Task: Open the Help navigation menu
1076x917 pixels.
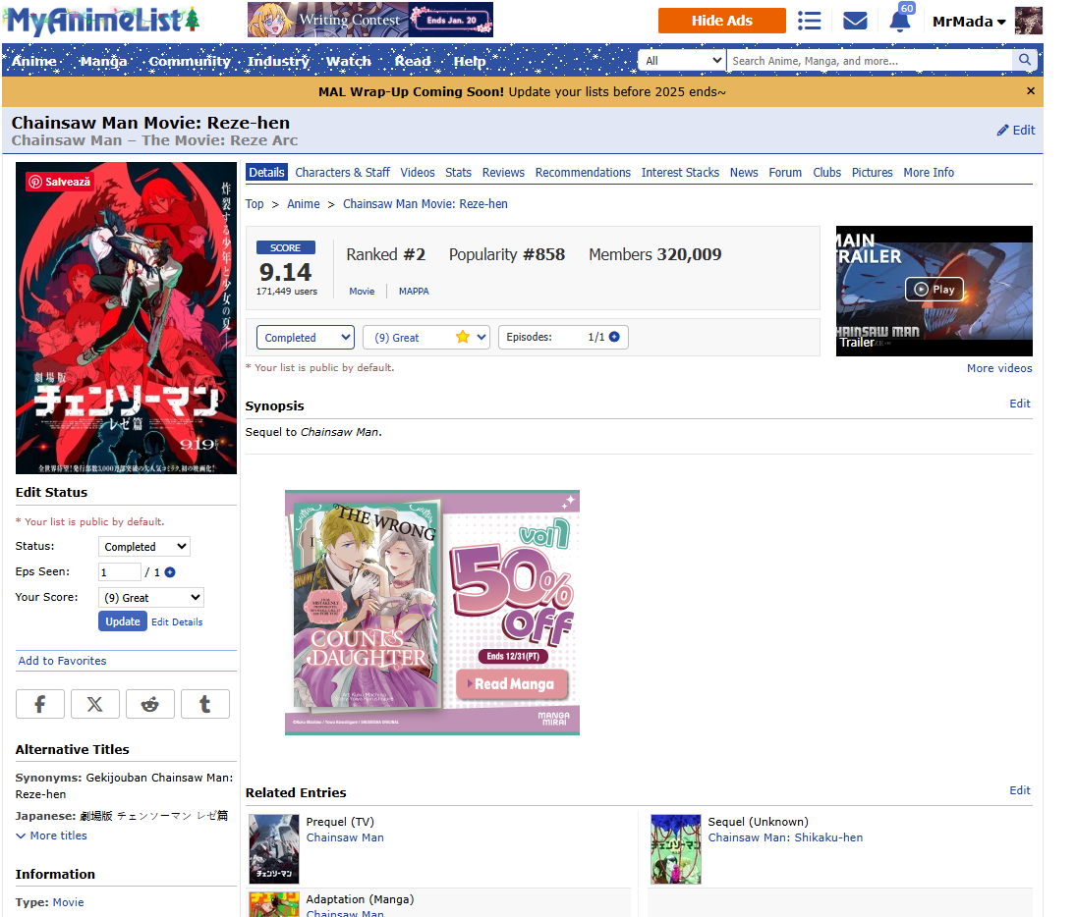Action: click(470, 61)
